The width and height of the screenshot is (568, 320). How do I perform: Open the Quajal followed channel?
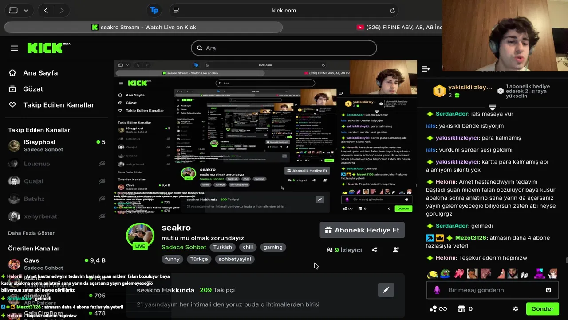click(57, 181)
